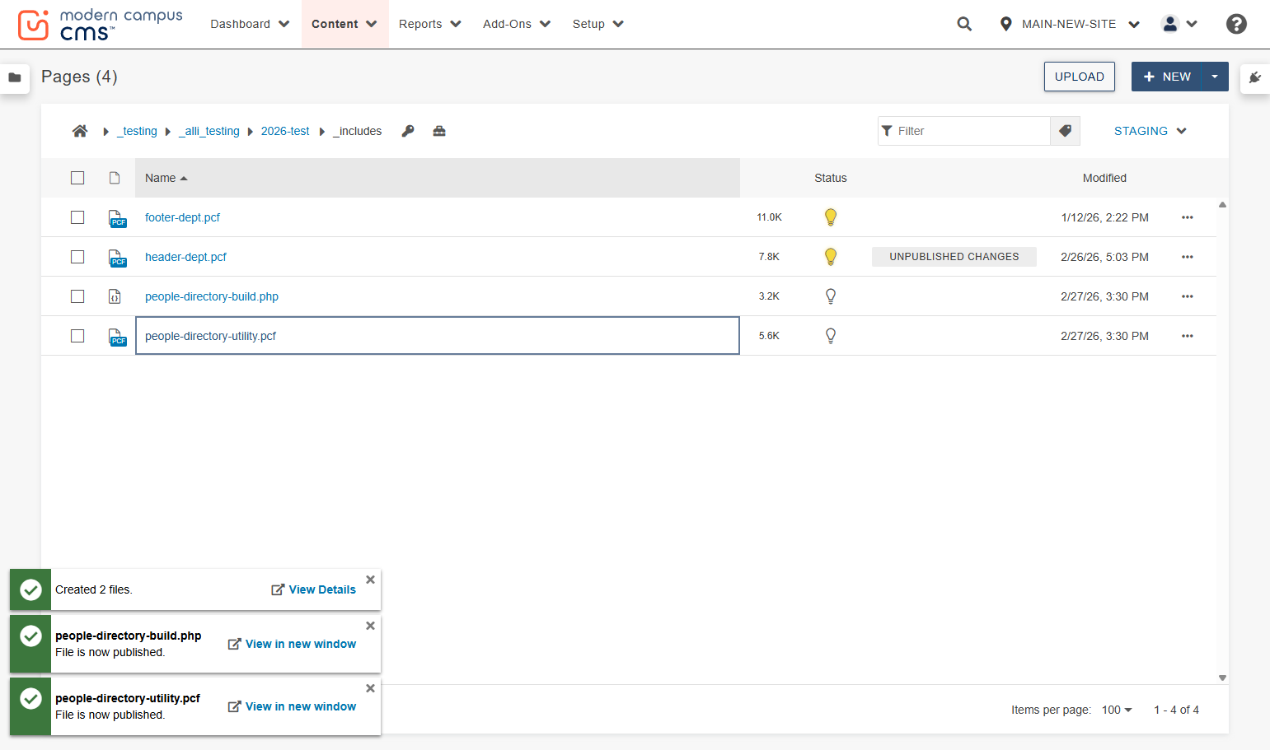Open the help question mark icon
The height and width of the screenshot is (750, 1270).
pos(1236,24)
